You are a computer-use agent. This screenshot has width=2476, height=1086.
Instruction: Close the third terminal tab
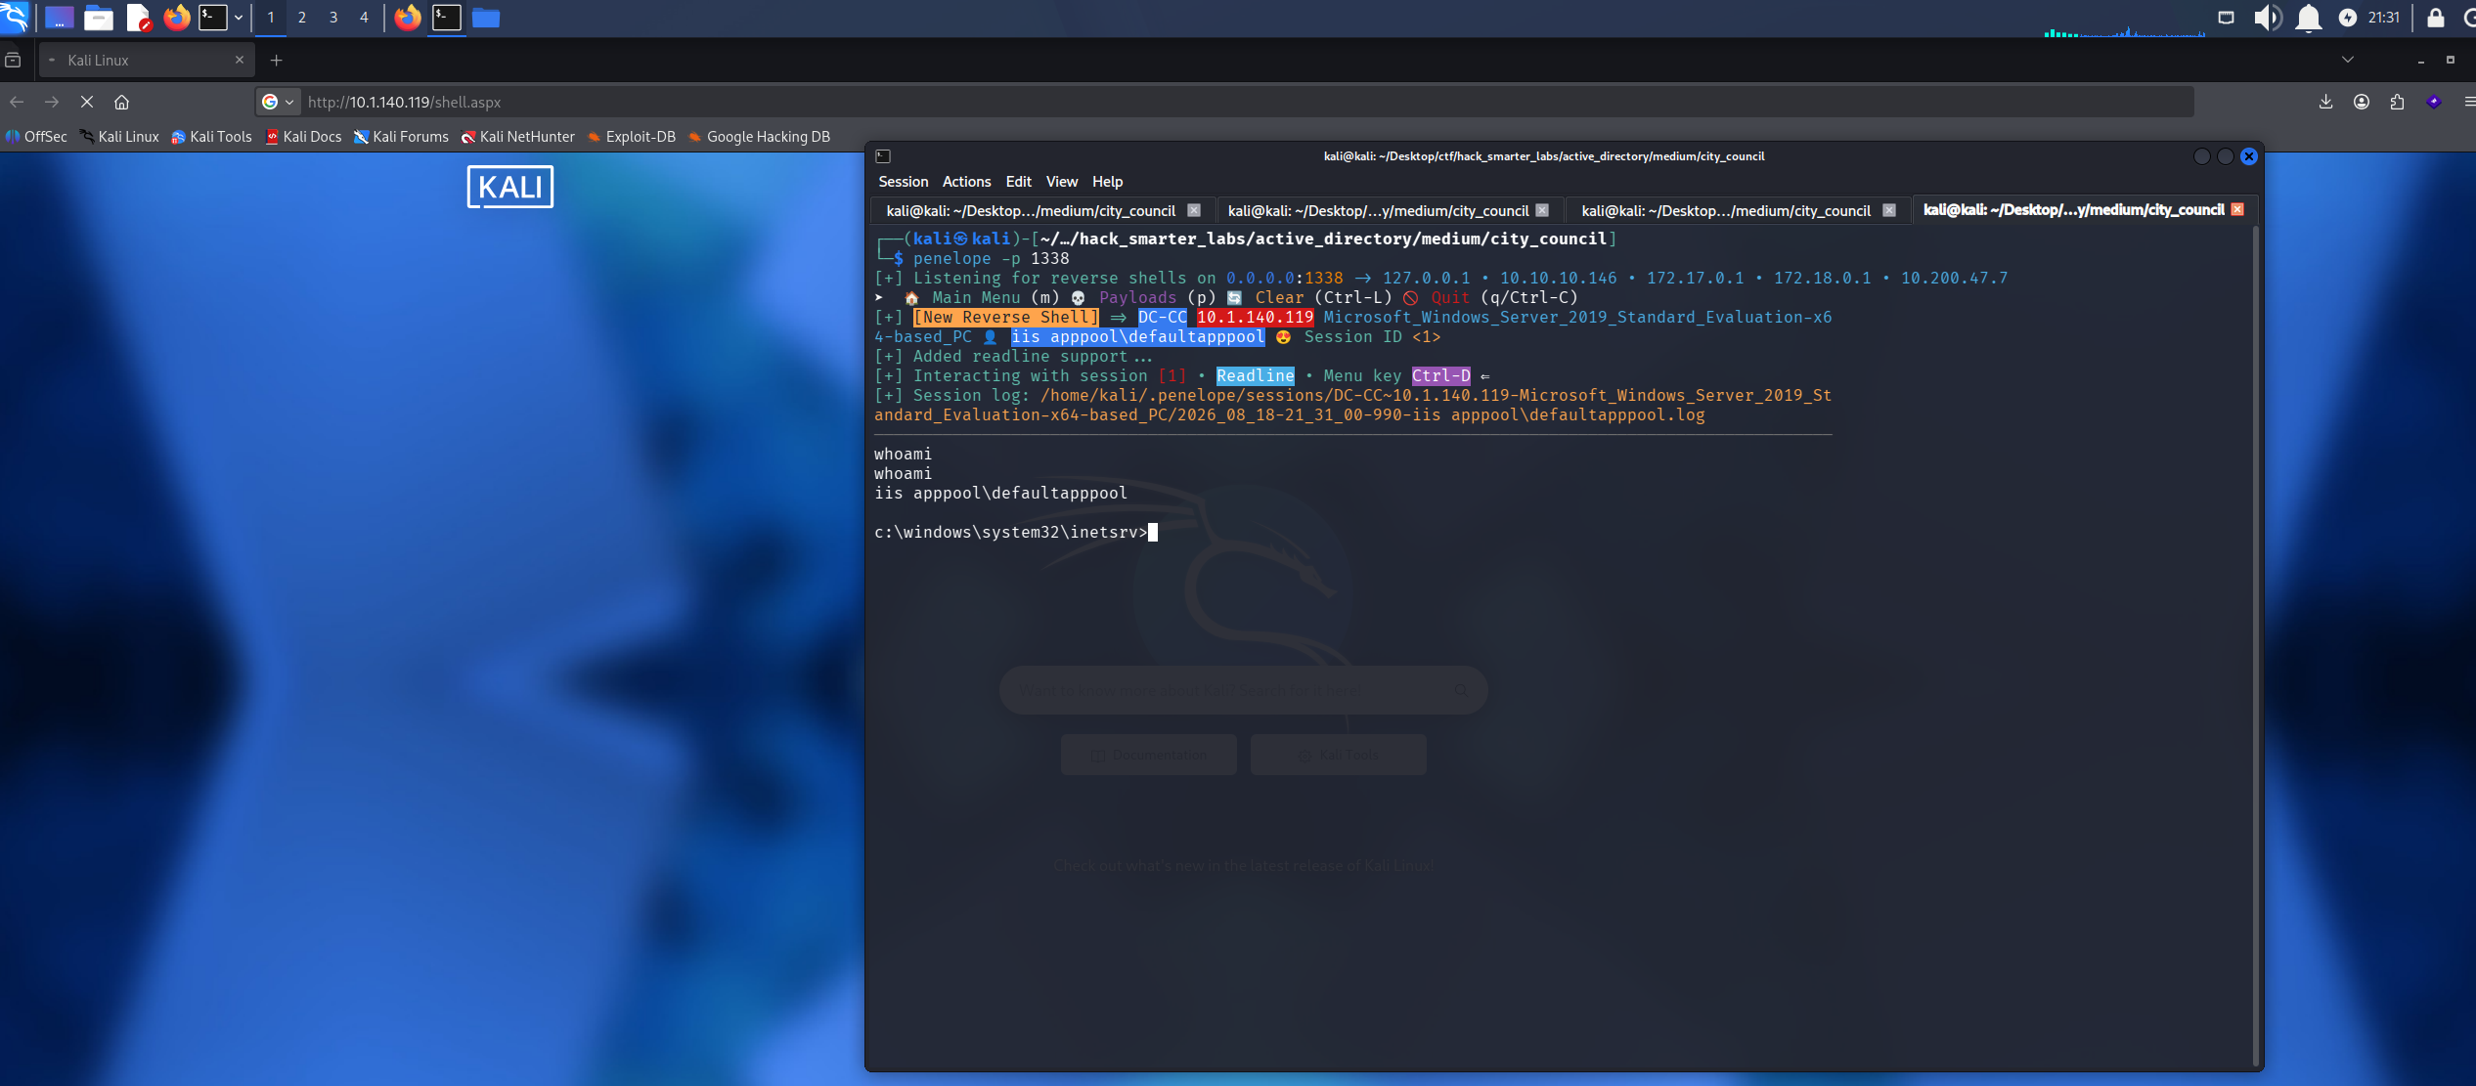click(1889, 210)
